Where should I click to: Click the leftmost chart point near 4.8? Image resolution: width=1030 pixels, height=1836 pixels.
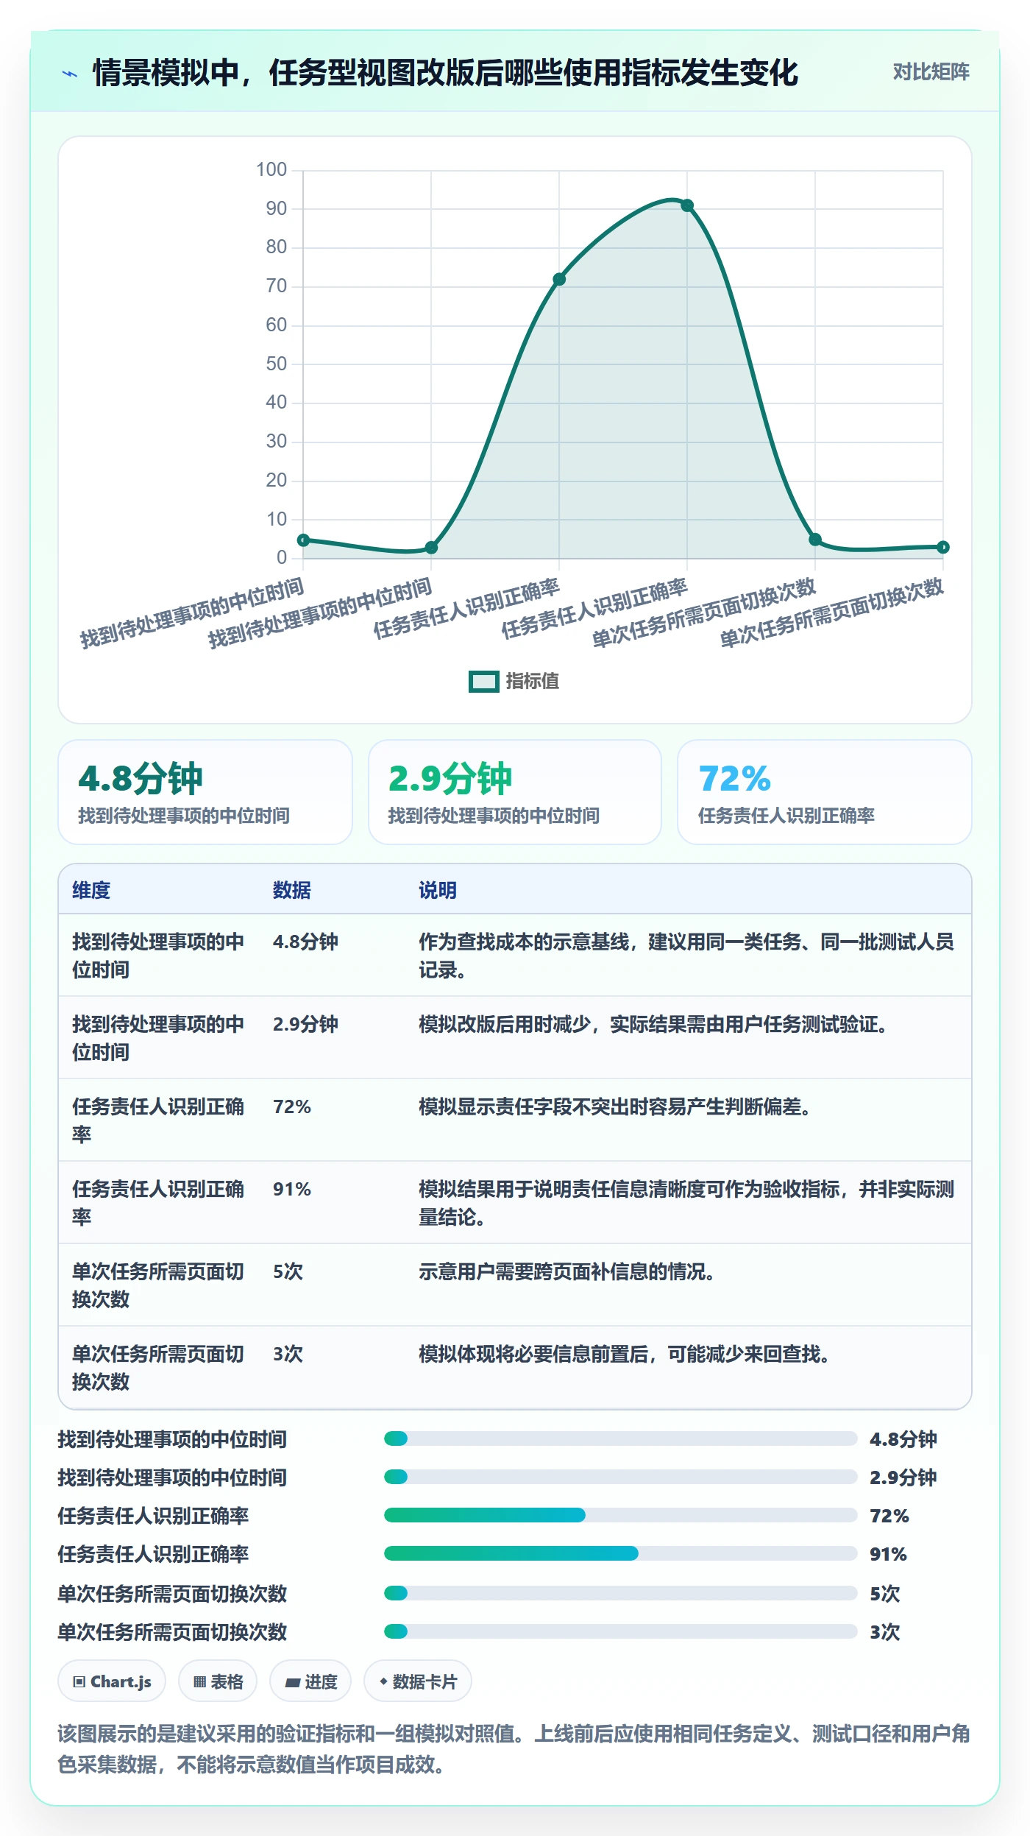coord(303,540)
